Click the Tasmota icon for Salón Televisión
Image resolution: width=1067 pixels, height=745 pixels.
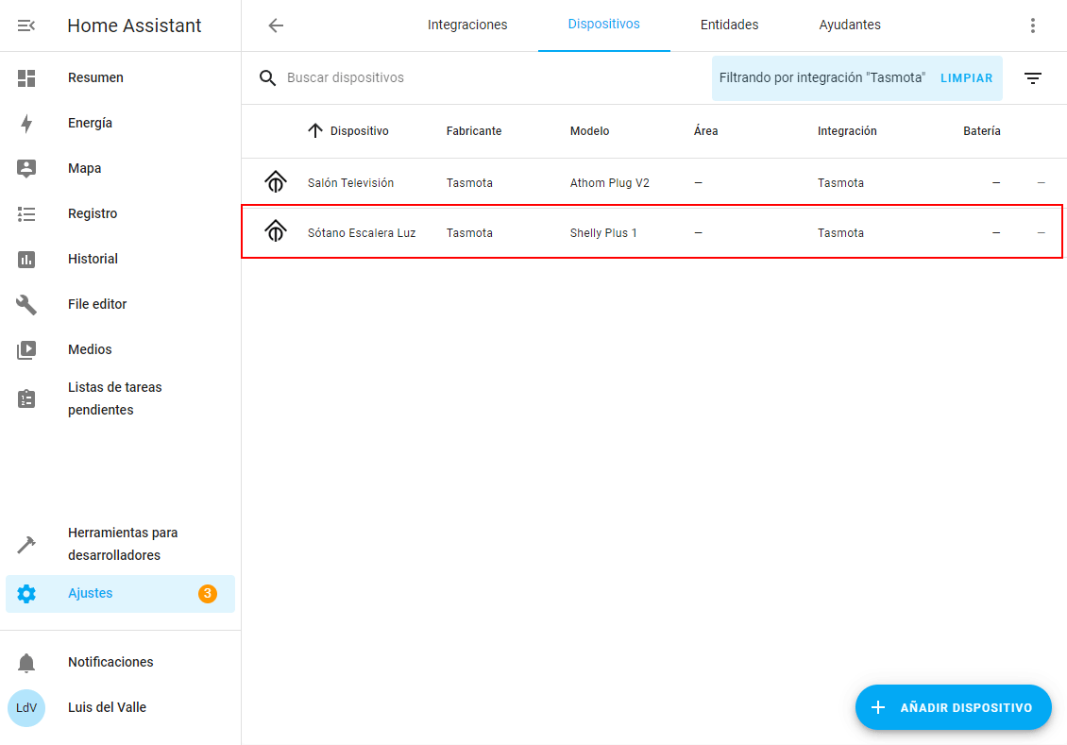275,182
